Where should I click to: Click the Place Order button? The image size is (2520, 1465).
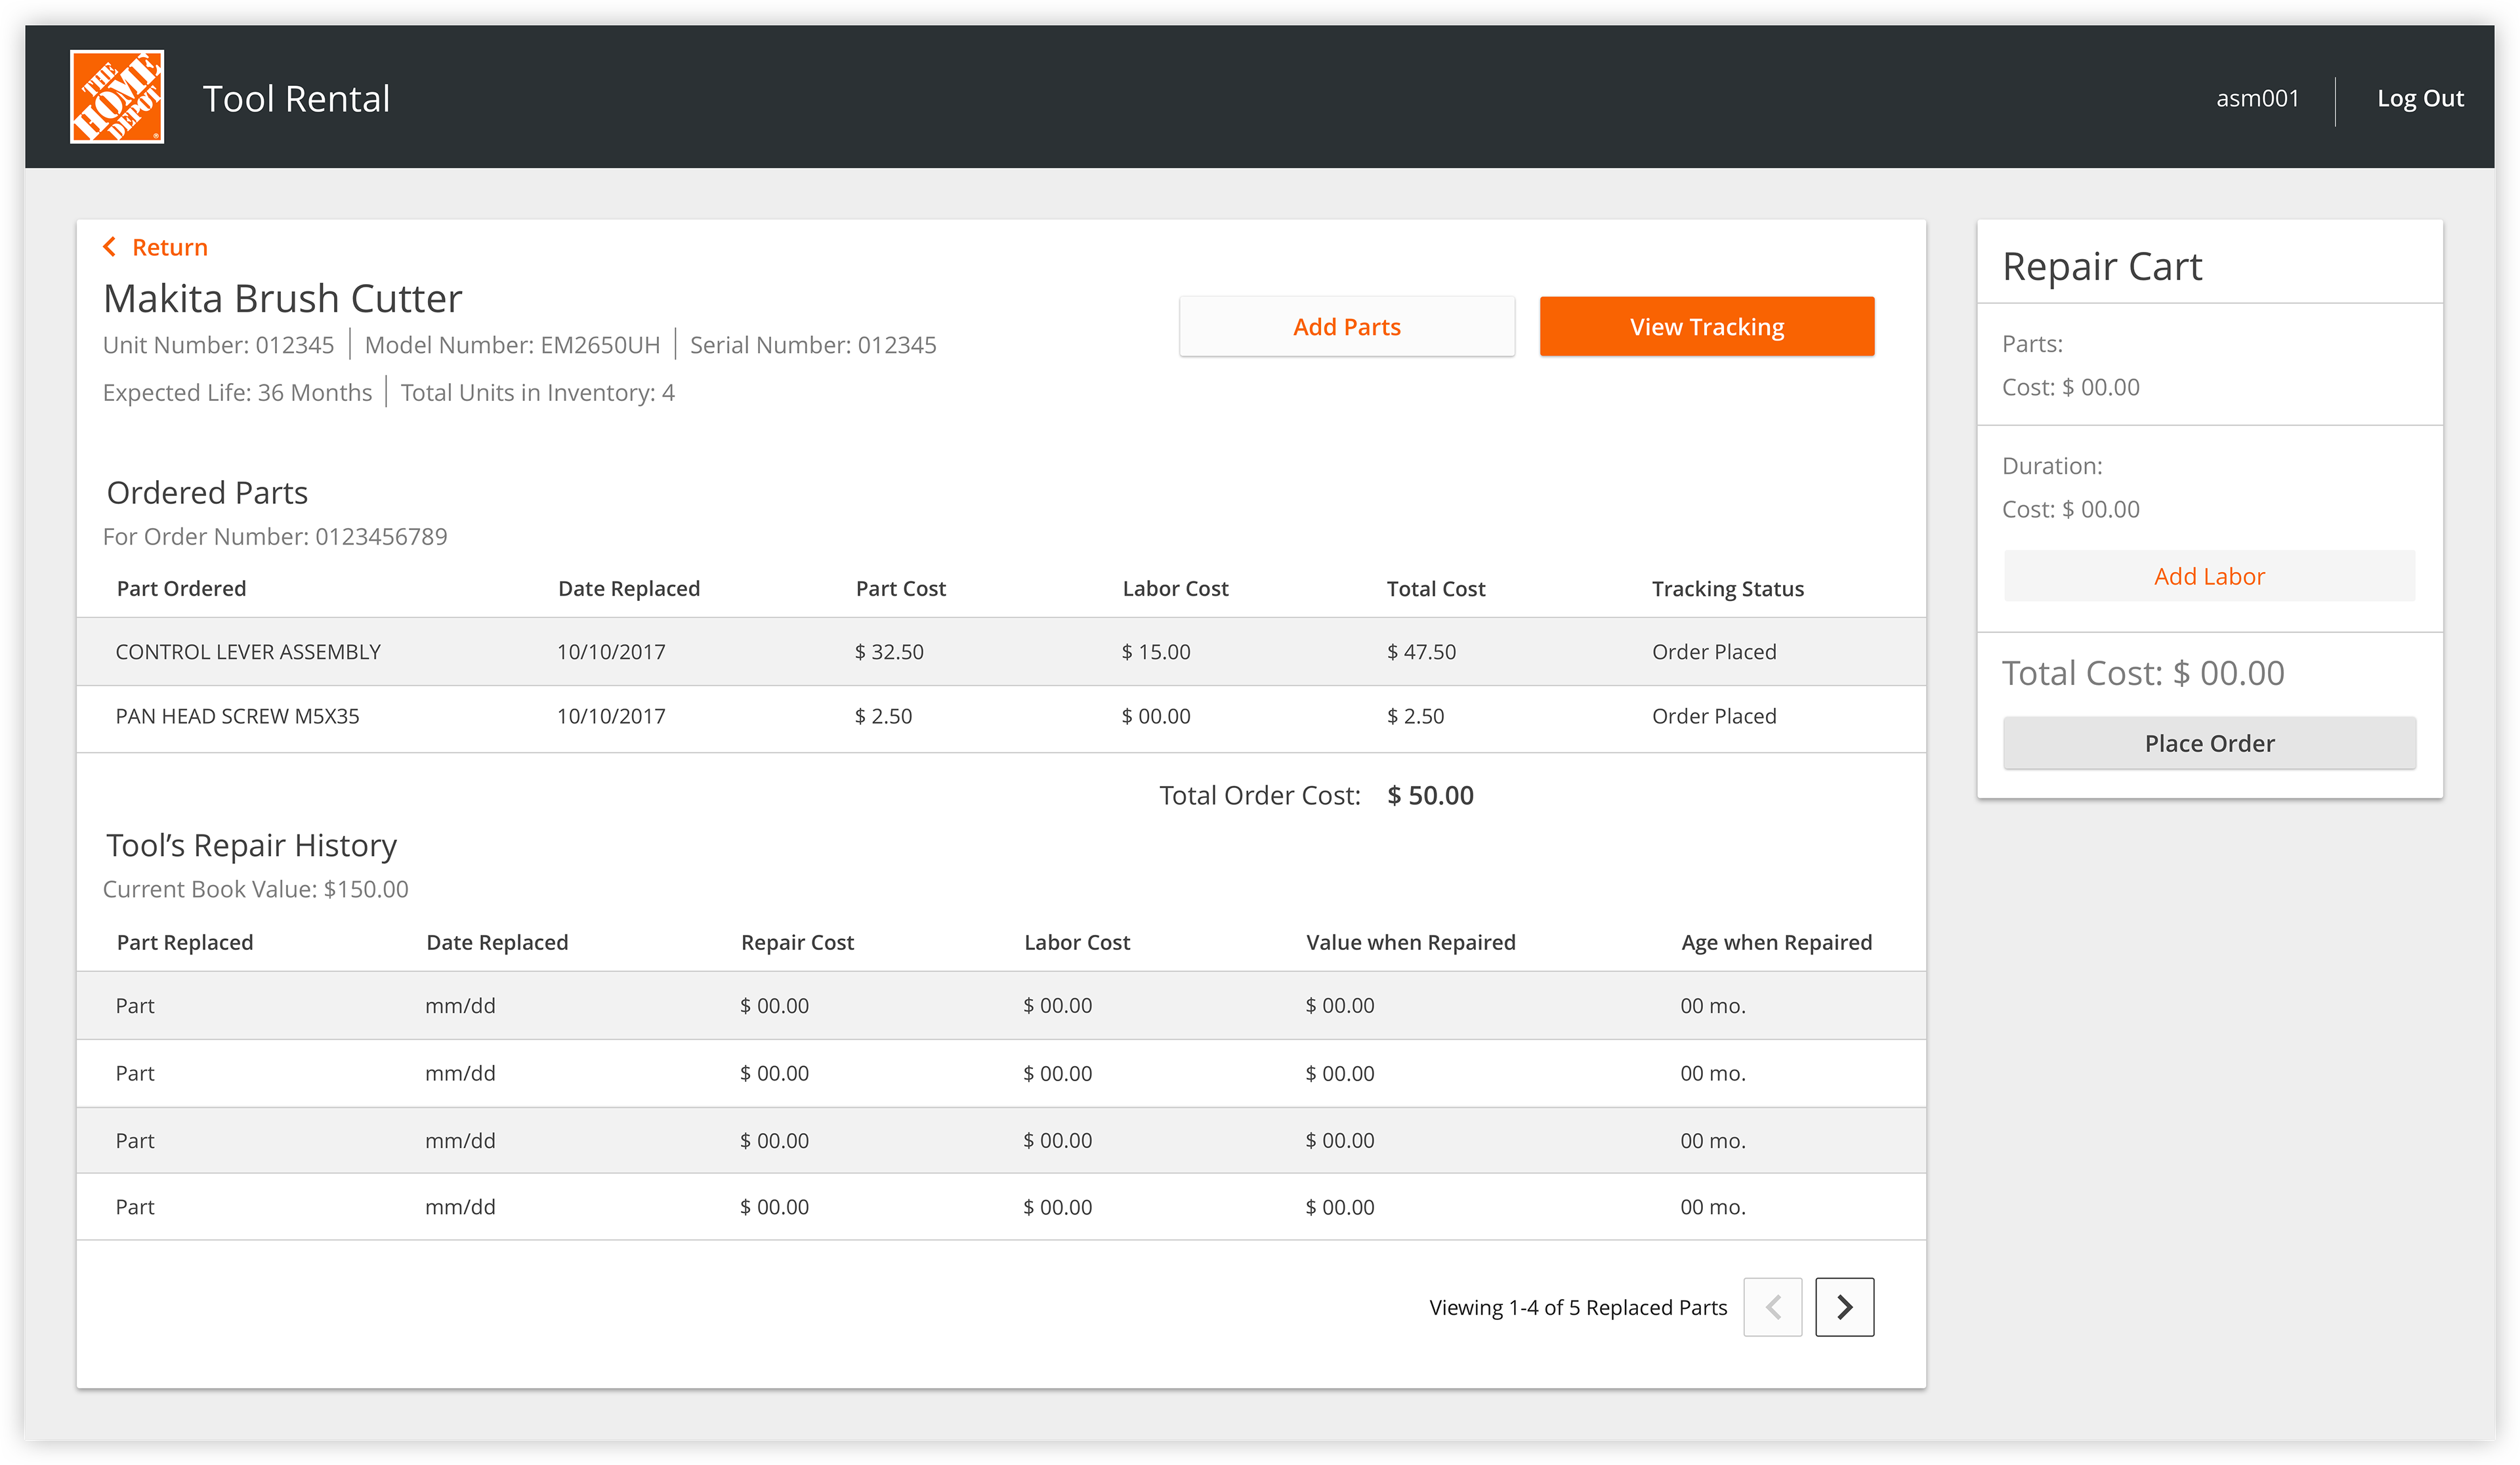click(2209, 743)
